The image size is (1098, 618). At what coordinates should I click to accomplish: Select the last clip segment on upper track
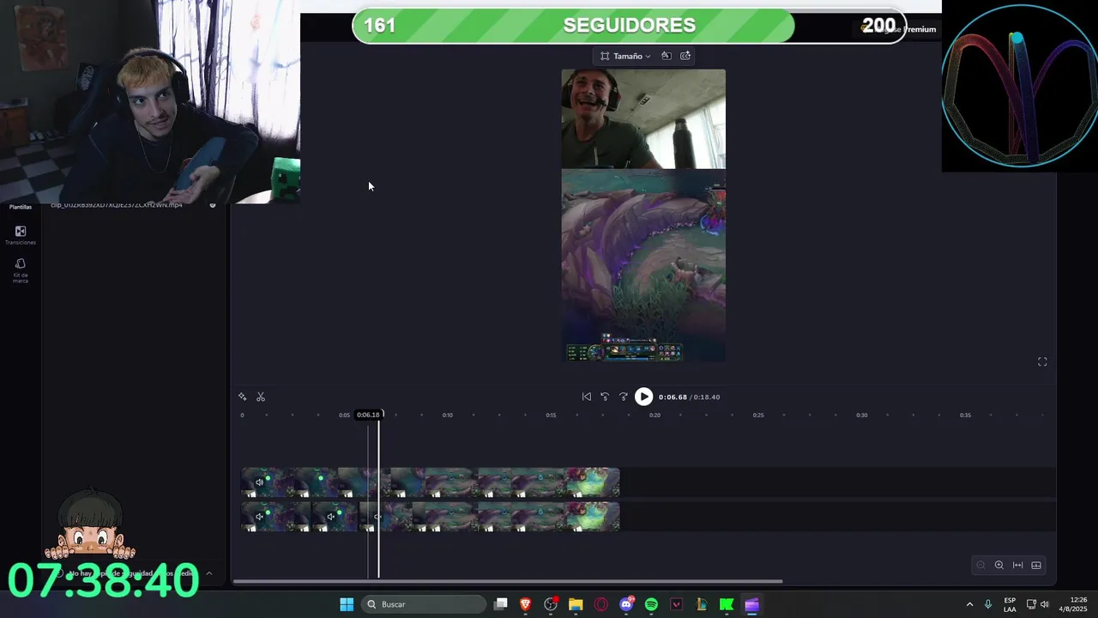(x=592, y=482)
